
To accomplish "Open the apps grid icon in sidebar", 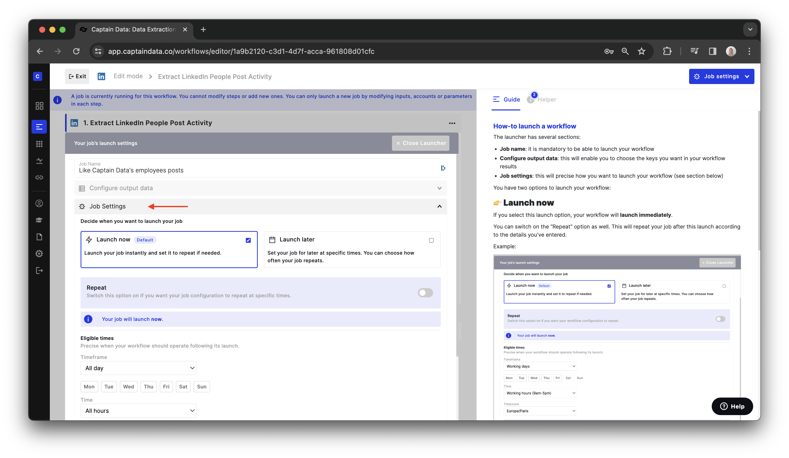I will point(39,144).
